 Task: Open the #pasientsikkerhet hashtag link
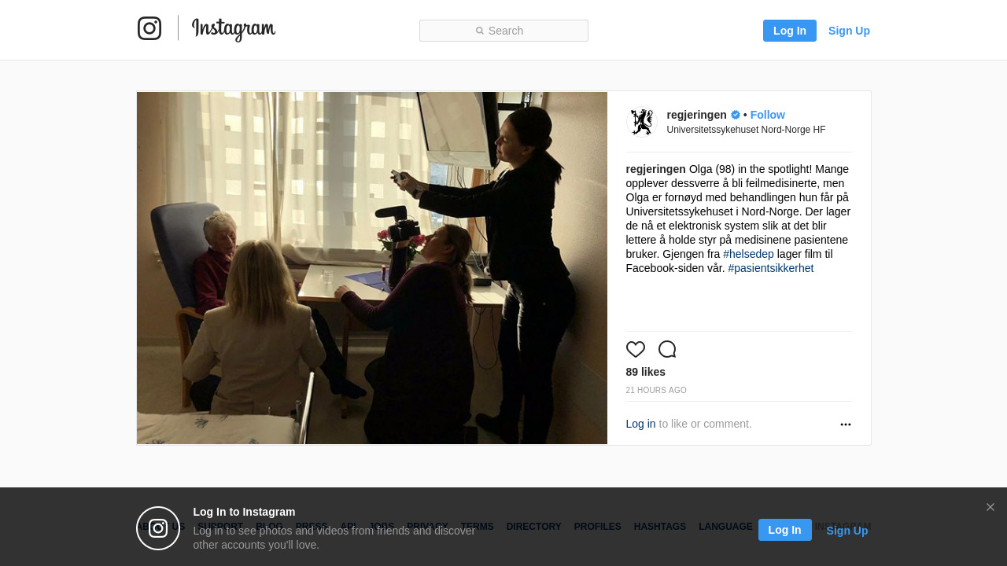coord(771,268)
